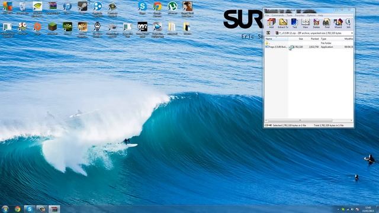Click the drive/key icon in WinRAR status bar
Screen dimensions: 379x213
point(268,125)
